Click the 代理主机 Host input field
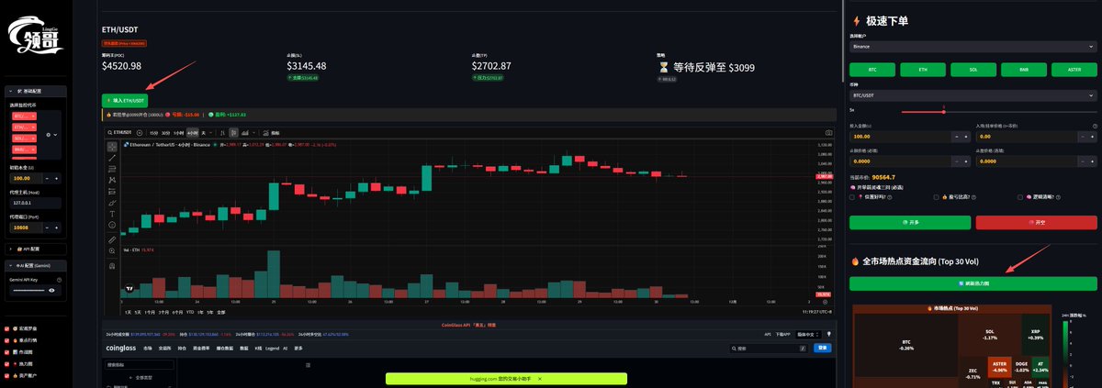Viewport: 1102px width, 388px height. (x=36, y=202)
